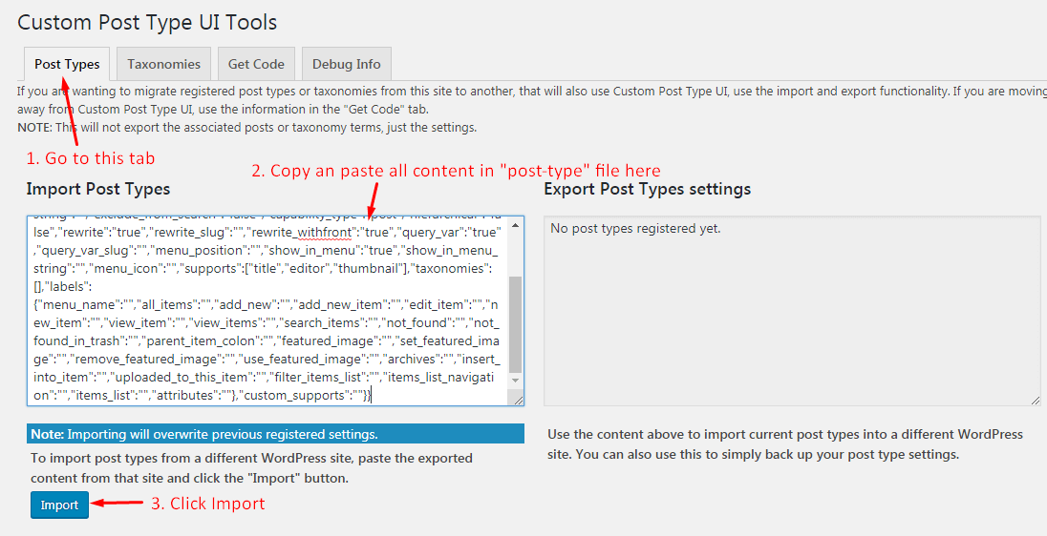Go to the Post Types tab
Viewport: 1047px width, 536px height.
click(x=67, y=64)
